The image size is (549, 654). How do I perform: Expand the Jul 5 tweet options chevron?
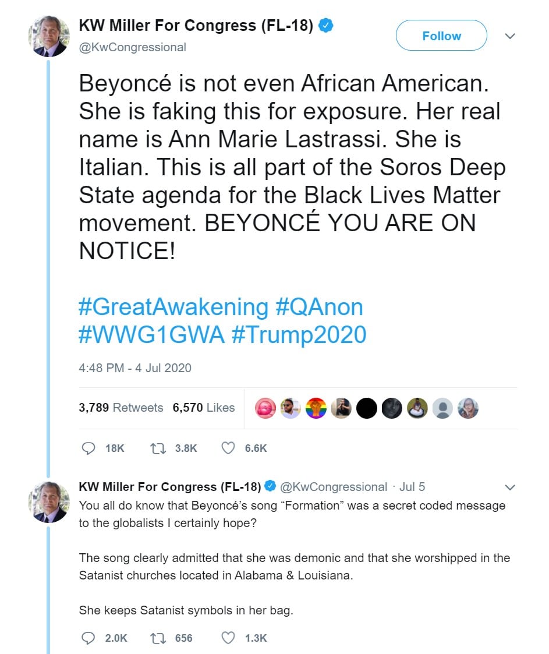click(510, 487)
